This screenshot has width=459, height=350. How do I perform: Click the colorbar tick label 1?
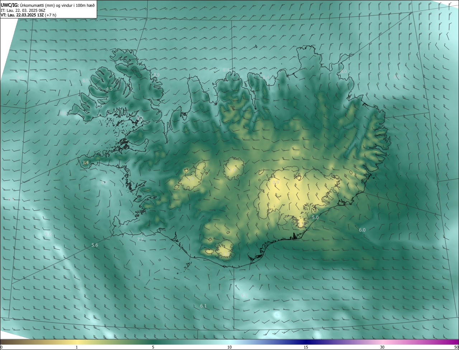[77, 347]
